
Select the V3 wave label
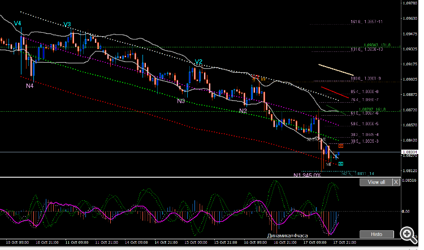click(x=67, y=25)
